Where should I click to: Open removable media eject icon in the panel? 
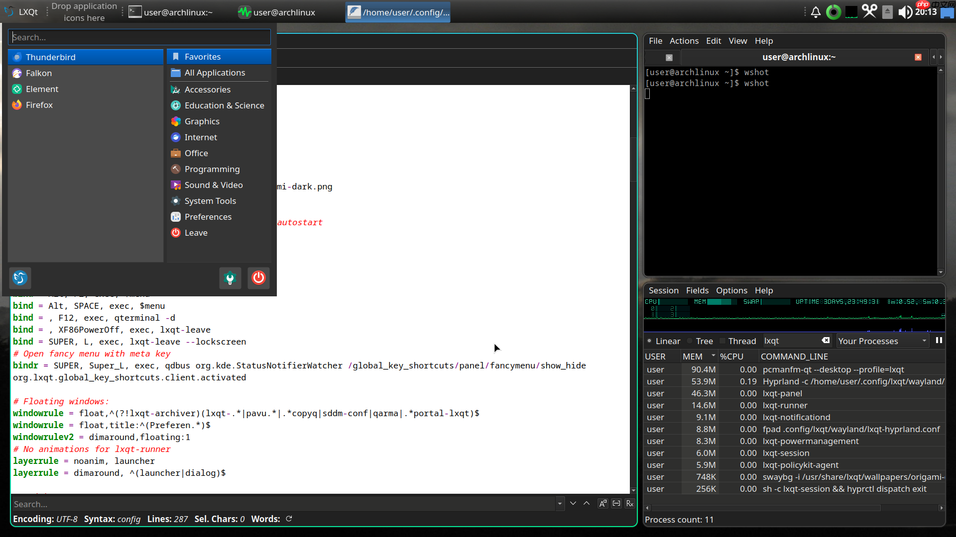point(887,12)
